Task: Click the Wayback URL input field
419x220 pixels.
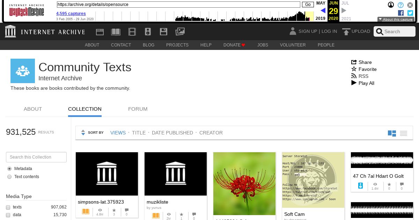Action: pyautogui.click(x=178, y=5)
